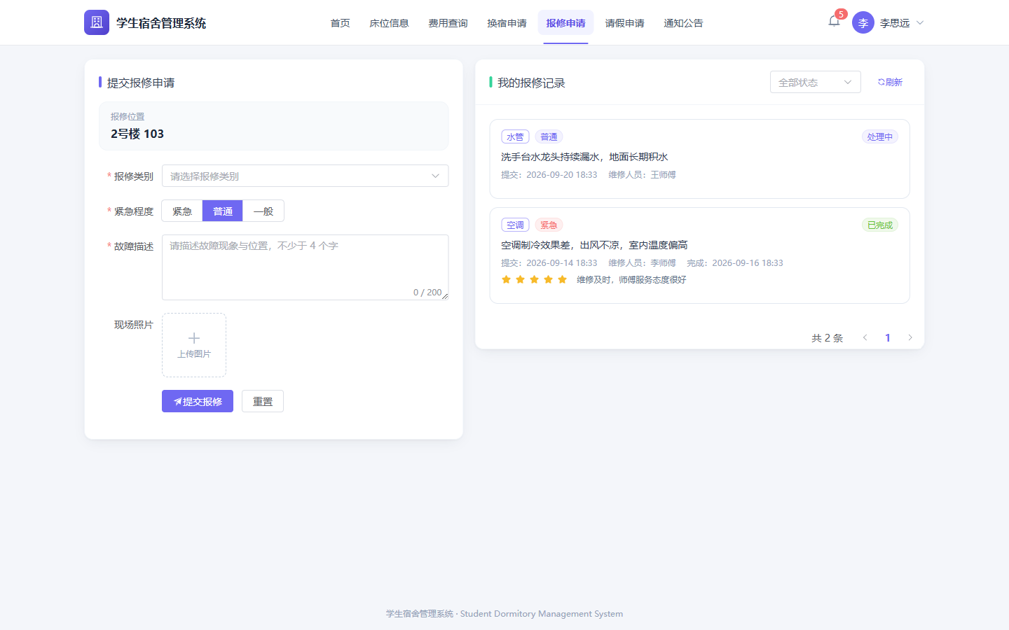Click the user avatar 李
Screen dimensions: 1009x630
click(x=863, y=22)
